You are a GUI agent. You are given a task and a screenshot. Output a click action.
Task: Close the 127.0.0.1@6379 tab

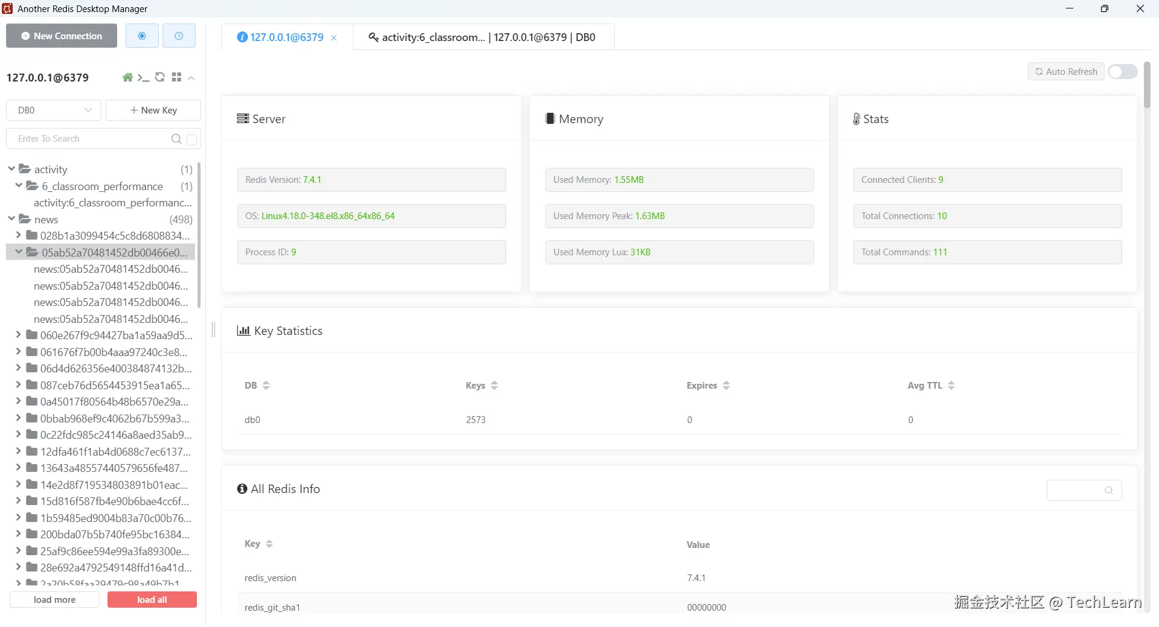[x=334, y=38]
